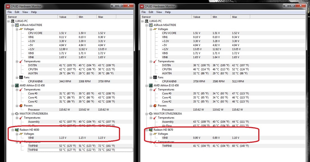Viewport: 310px width, 162px height.
Task: Open File menu in left Hardware Monitor window
Action: pos(10,12)
